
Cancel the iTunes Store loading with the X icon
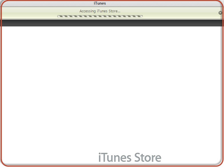(220, 13)
